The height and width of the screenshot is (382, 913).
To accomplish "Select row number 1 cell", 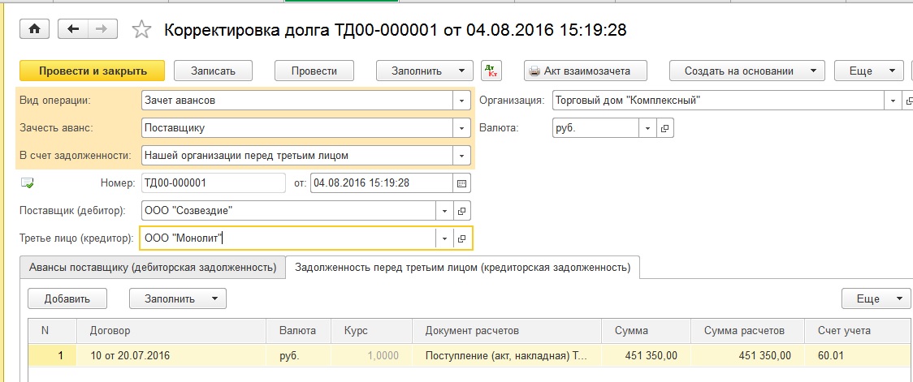I will tap(53, 355).
